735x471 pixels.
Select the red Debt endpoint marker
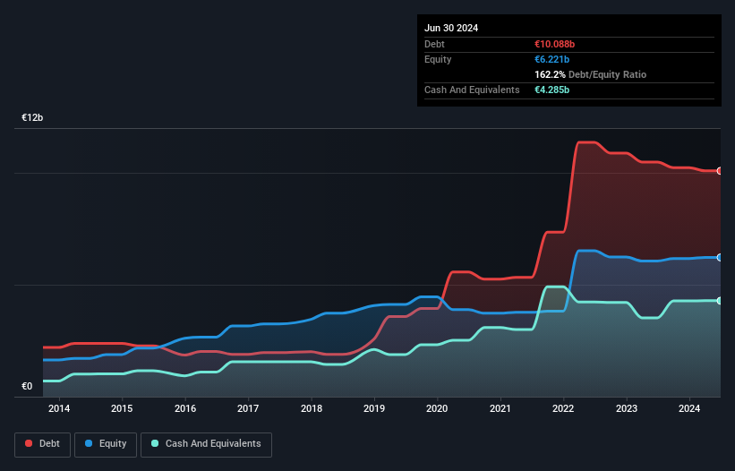pyautogui.click(x=720, y=171)
